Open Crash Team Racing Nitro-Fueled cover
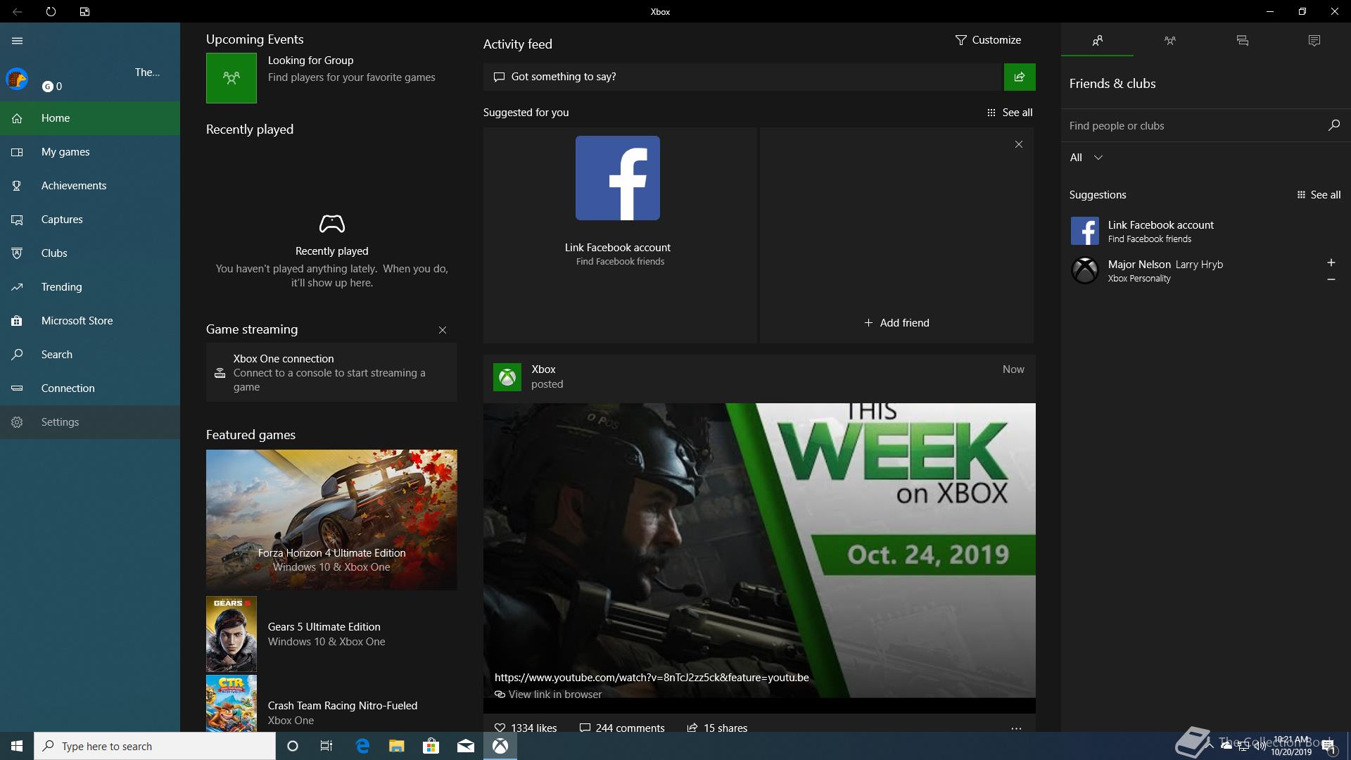1351x760 pixels. click(231, 704)
